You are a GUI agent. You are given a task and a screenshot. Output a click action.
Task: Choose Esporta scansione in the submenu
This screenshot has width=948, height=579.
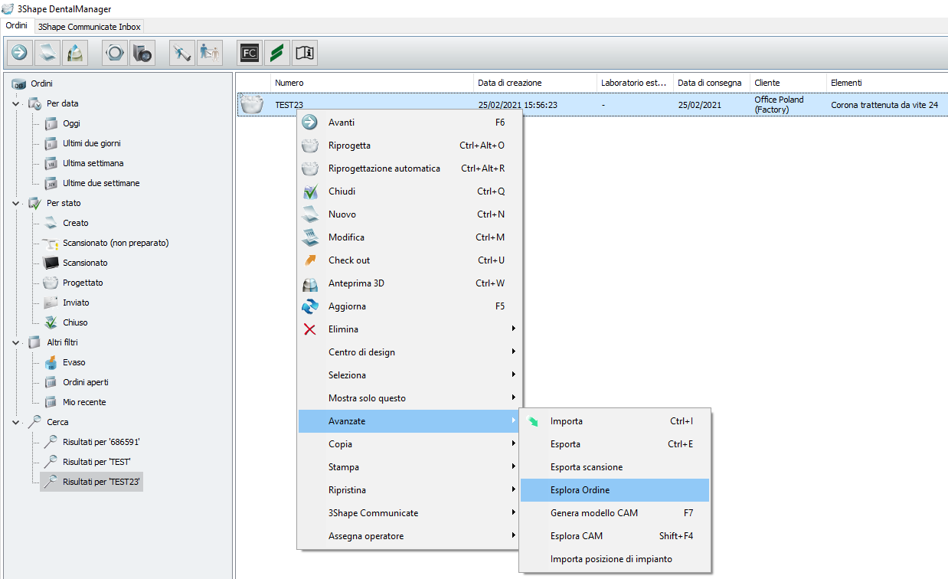[x=615, y=467]
